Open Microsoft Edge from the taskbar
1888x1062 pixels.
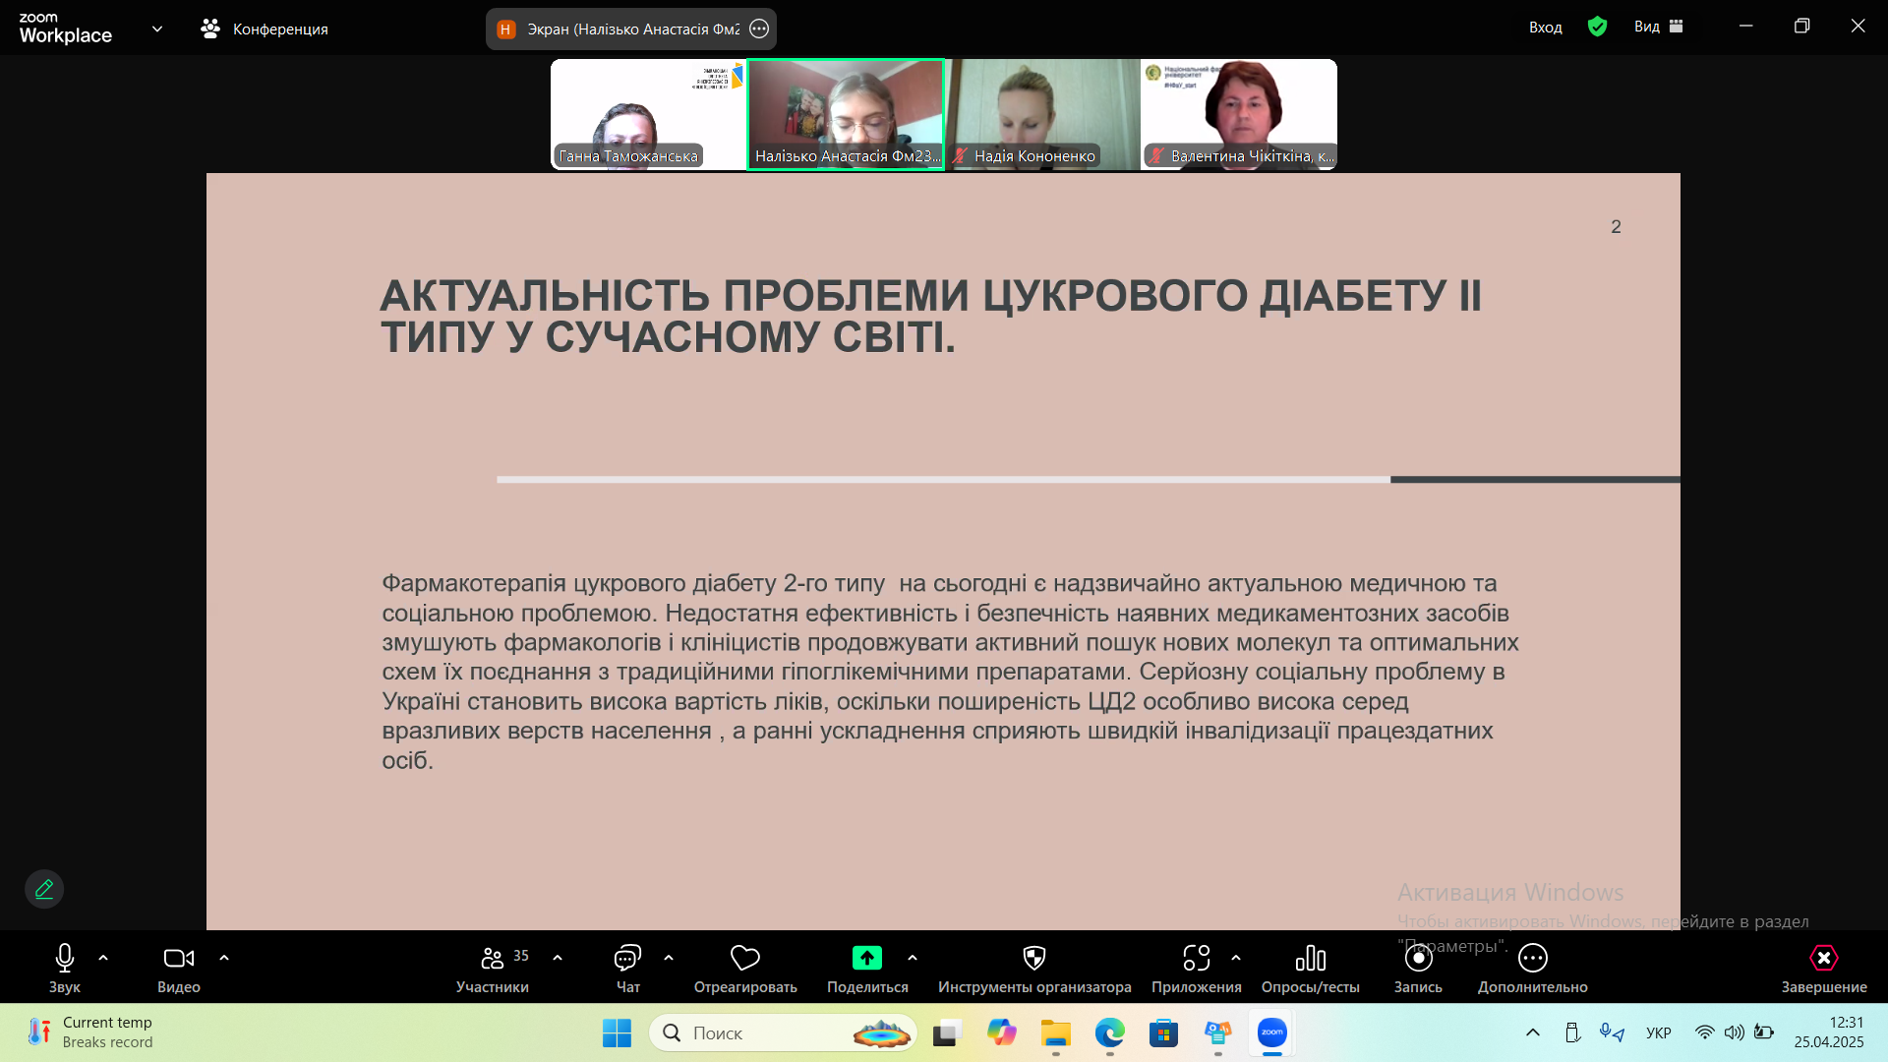[x=1110, y=1032]
